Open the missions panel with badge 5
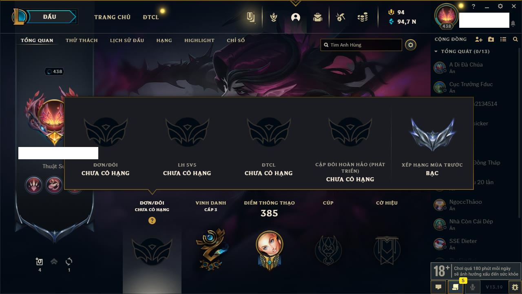Viewport: 522px width, 294px height. pyautogui.click(x=456, y=287)
